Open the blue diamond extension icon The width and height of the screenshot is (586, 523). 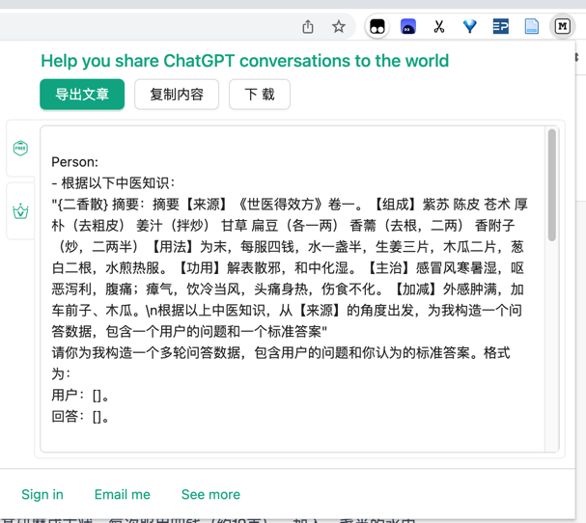click(470, 26)
